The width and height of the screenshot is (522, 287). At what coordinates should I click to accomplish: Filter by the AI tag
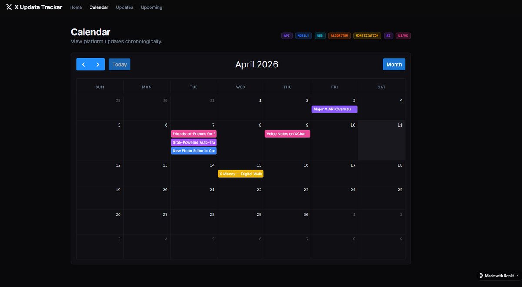(388, 36)
